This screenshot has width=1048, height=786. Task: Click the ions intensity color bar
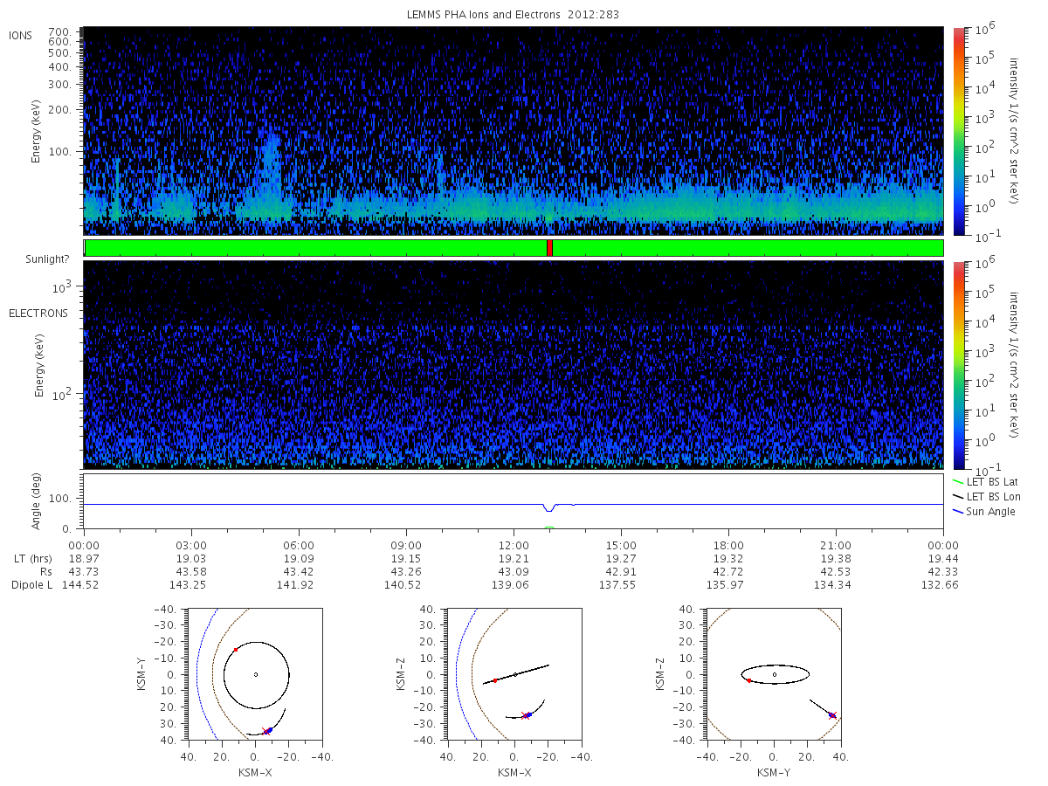tap(959, 131)
